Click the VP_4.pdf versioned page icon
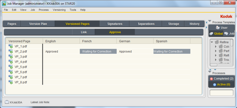237x108 pixels. tap(11, 62)
